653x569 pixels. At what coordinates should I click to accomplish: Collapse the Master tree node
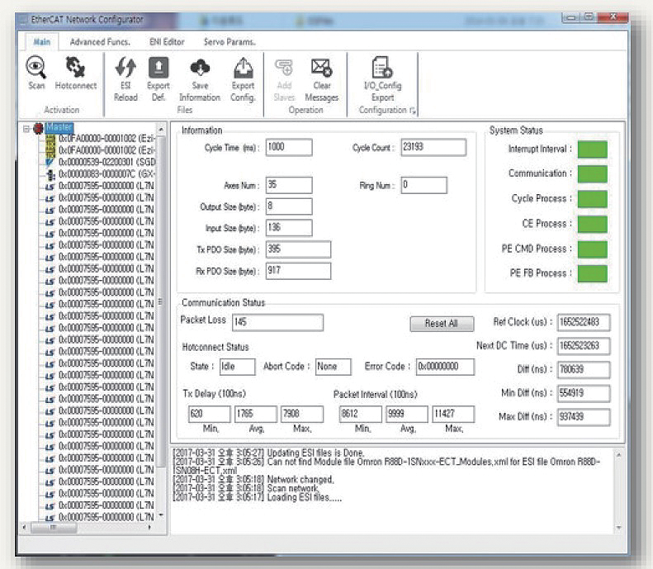pyautogui.click(x=26, y=129)
